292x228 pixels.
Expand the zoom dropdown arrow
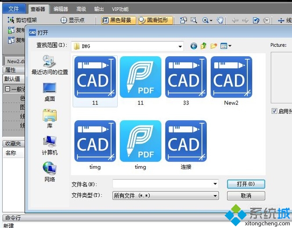tap(211, 20)
